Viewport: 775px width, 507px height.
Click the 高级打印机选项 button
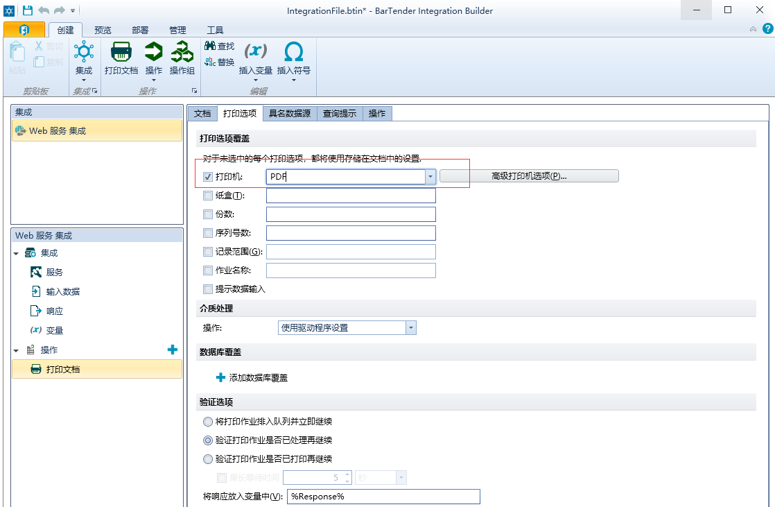[529, 176]
